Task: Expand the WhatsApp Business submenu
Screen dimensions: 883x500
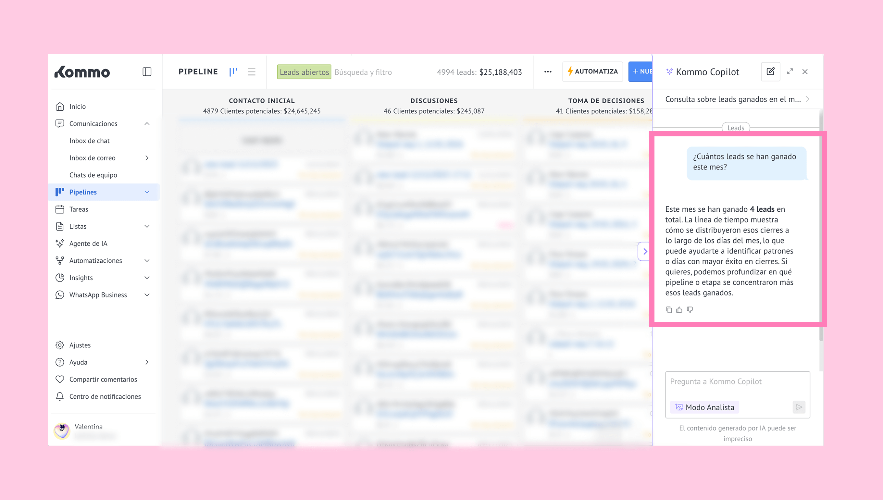Action: point(147,295)
